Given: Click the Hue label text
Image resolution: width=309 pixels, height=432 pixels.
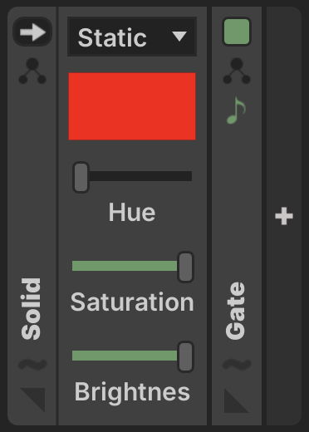Looking at the screenshot, I should [x=132, y=212].
